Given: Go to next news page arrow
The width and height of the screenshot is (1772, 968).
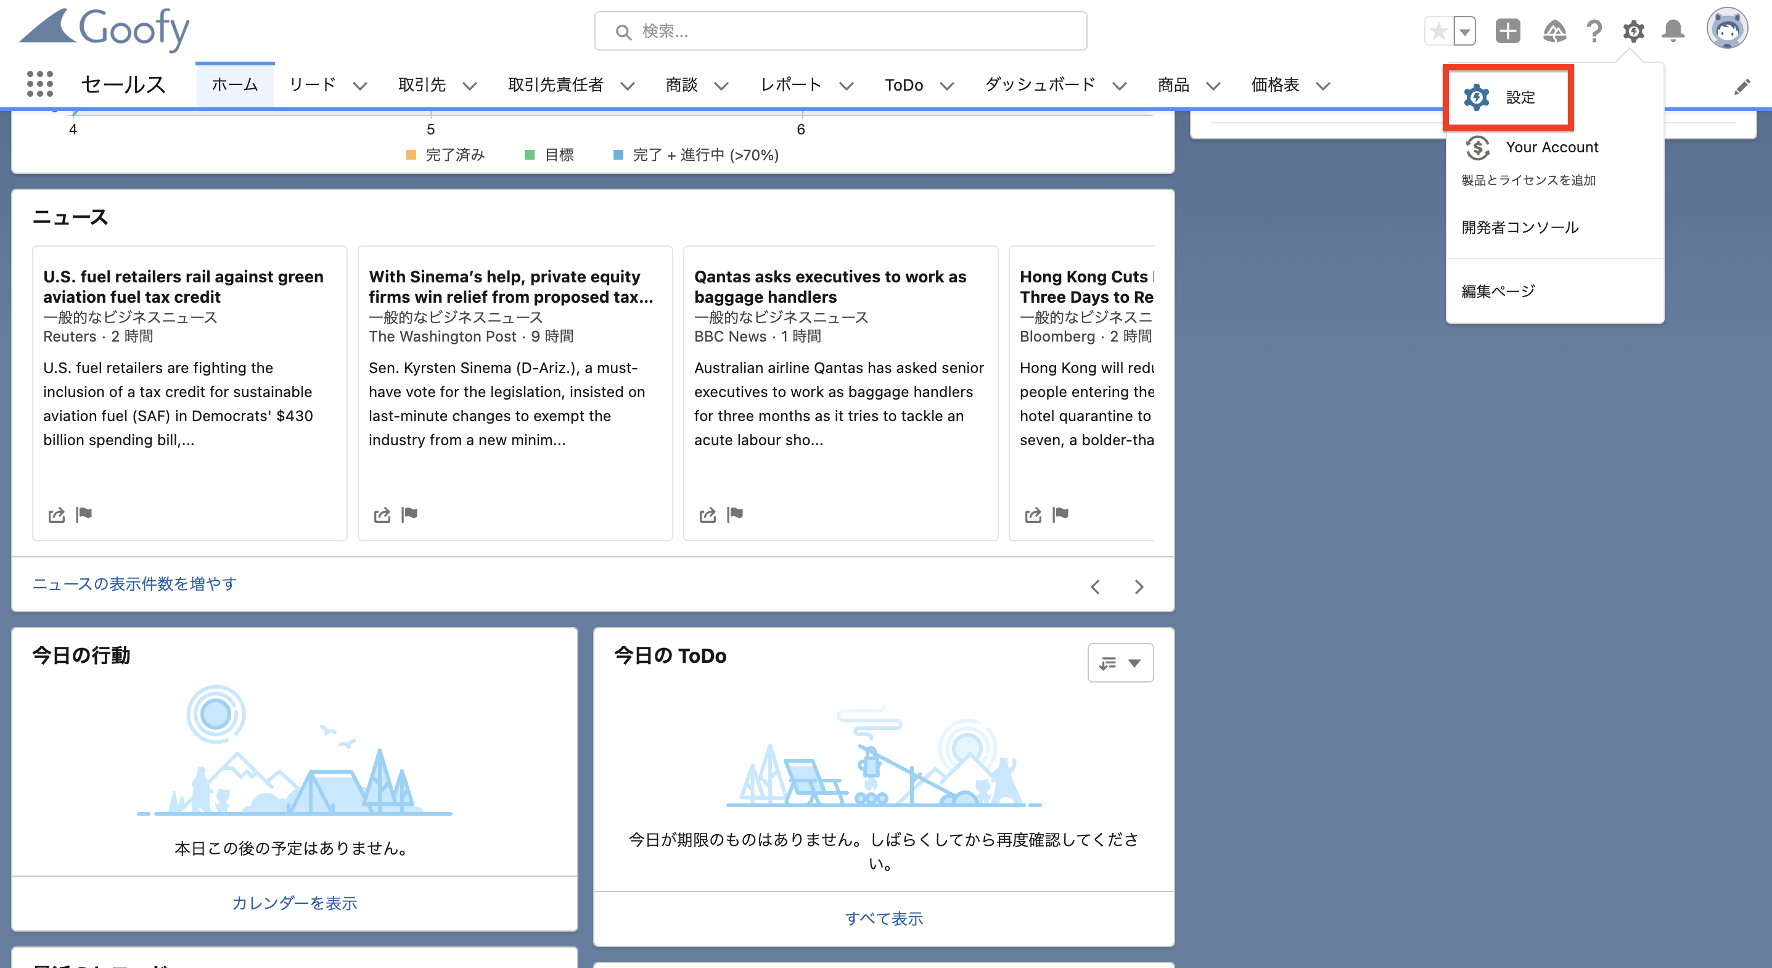Looking at the screenshot, I should (1139, 587).
